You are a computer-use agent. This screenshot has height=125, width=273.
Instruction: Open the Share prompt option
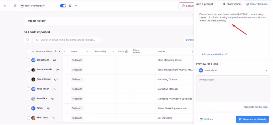pos(232,4)
